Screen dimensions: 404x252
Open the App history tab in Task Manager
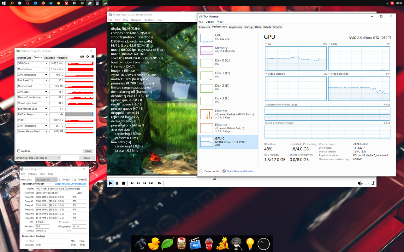pos(235,27)
